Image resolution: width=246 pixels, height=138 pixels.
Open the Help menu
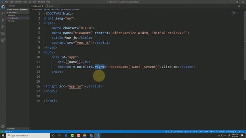(x=48, y=2)
